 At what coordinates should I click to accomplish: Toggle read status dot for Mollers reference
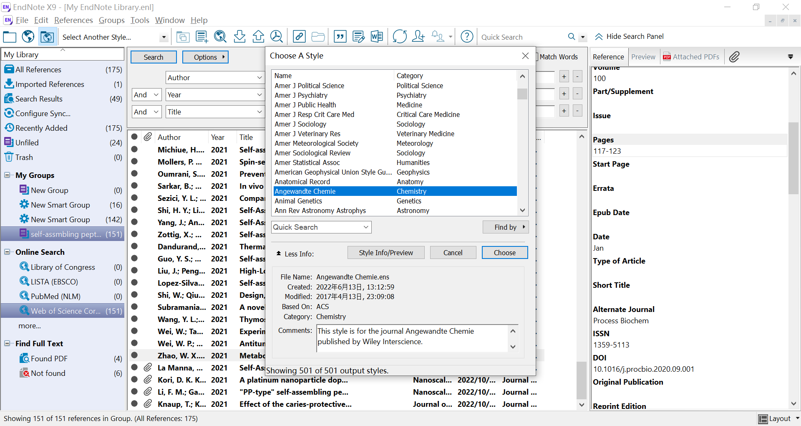134,161
